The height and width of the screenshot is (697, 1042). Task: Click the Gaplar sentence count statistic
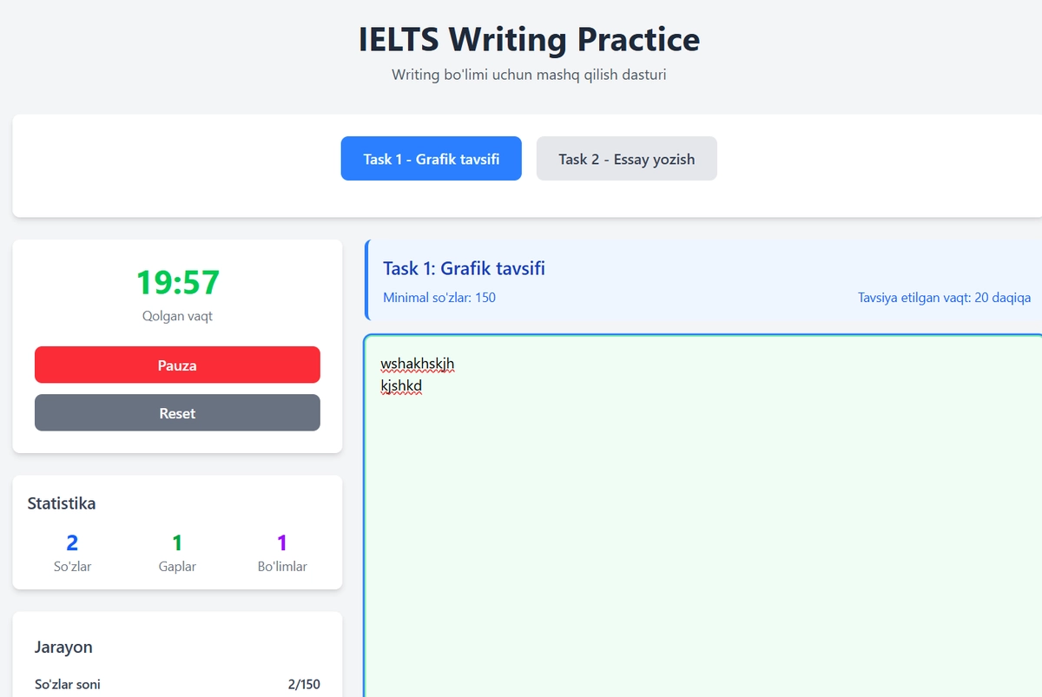click(177, 554)
